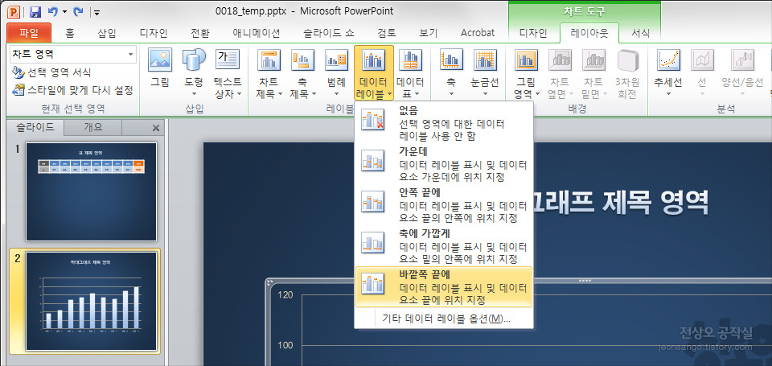Image resolution: width=772 pixels, height=366 pixels.
Task: Switch to the 보기 ribbon tab
Action: (x=429, y=33)
